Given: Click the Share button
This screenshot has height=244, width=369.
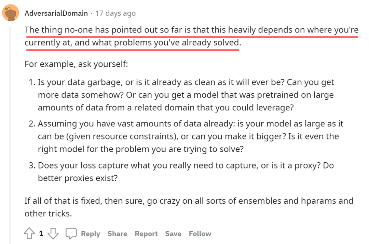Looking at the screenshot, I should click(117, 234).
